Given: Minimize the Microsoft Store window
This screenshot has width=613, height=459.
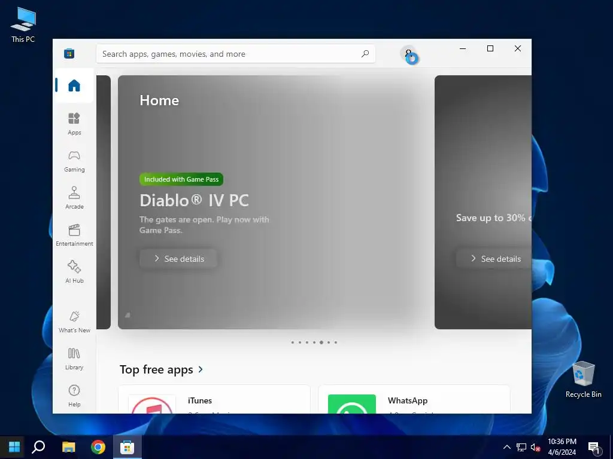Looking at the screenshot, I should click(x=463, y=48).
